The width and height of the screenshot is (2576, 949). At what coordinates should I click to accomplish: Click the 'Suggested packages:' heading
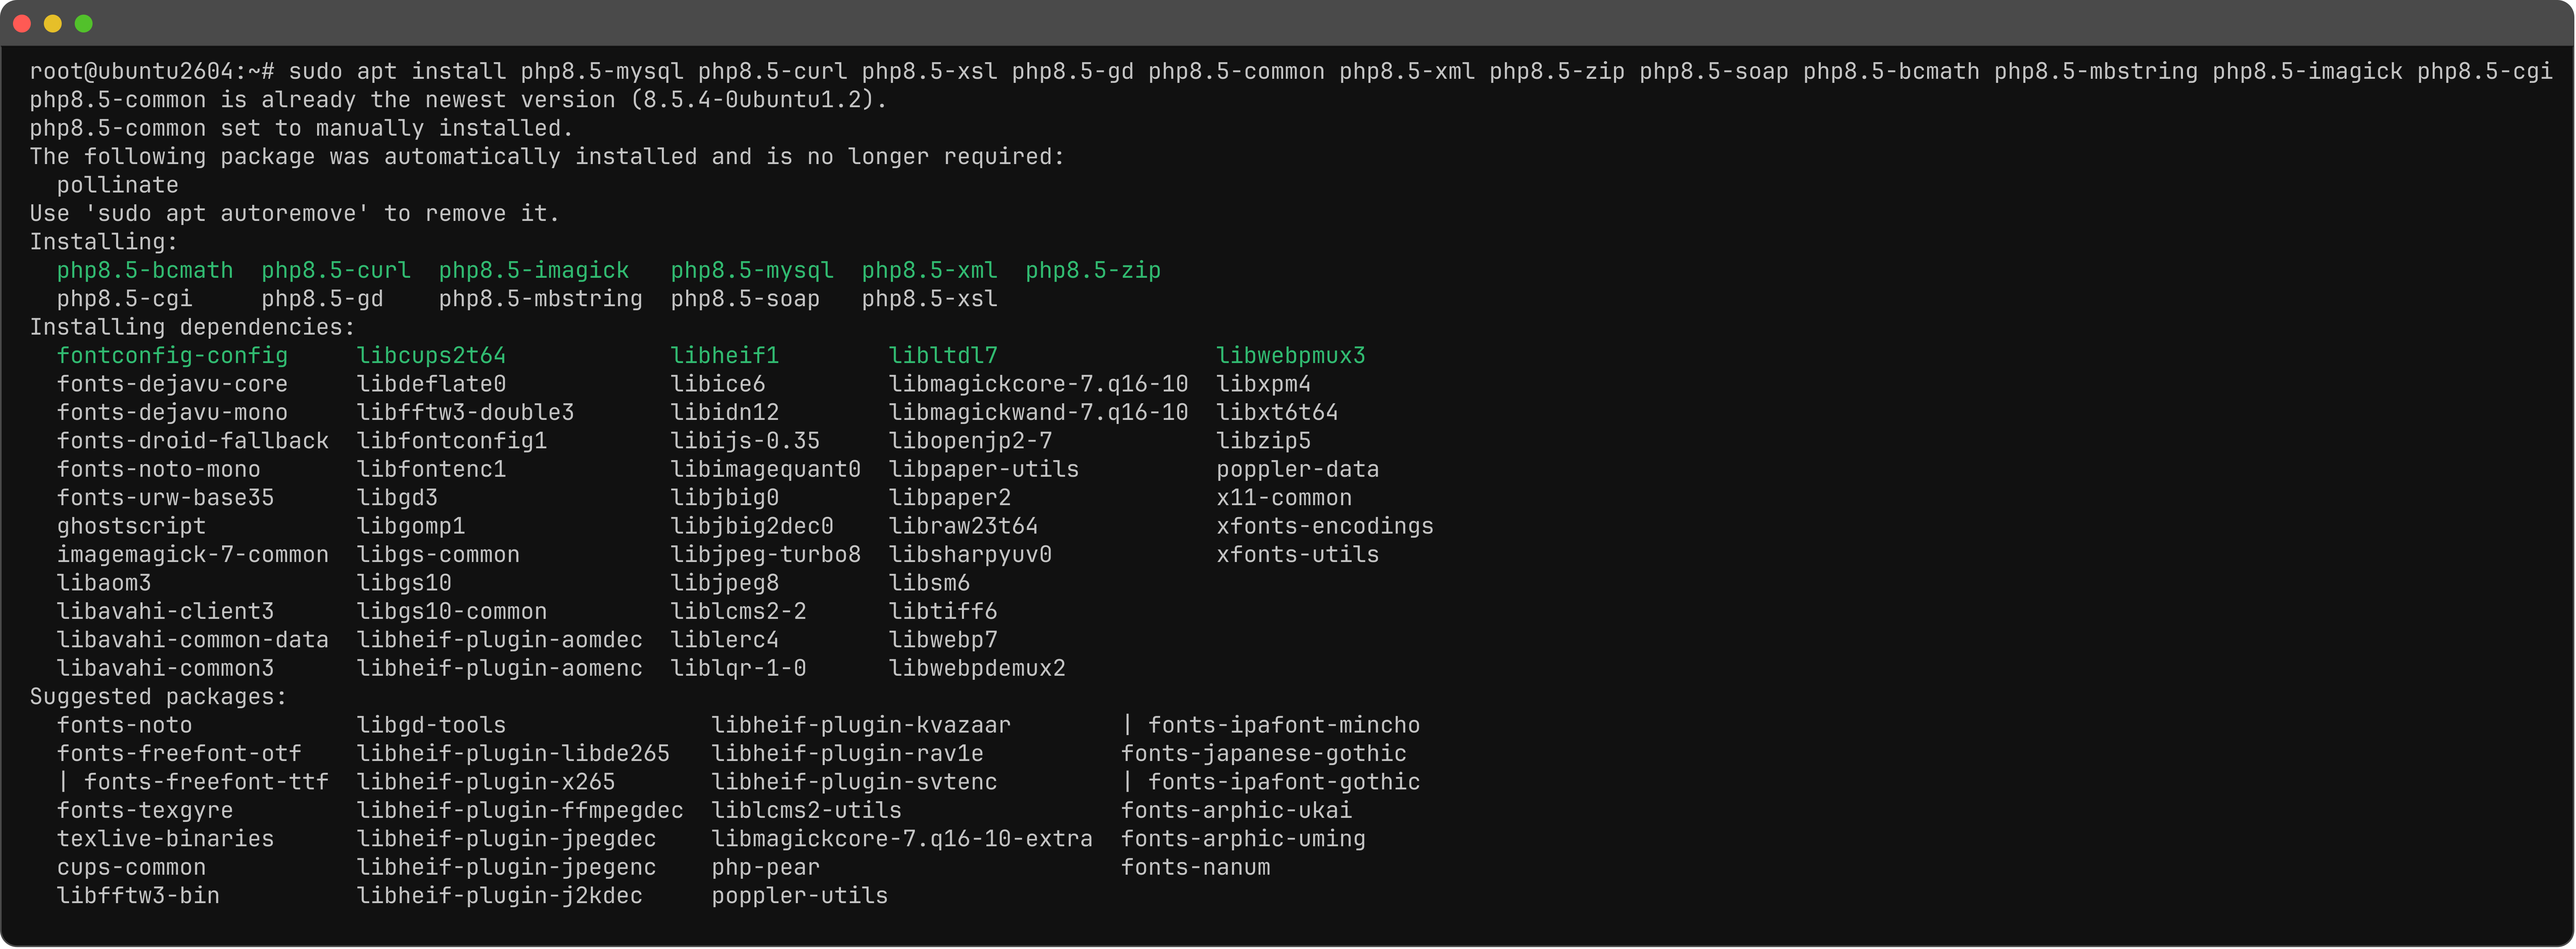158,697
